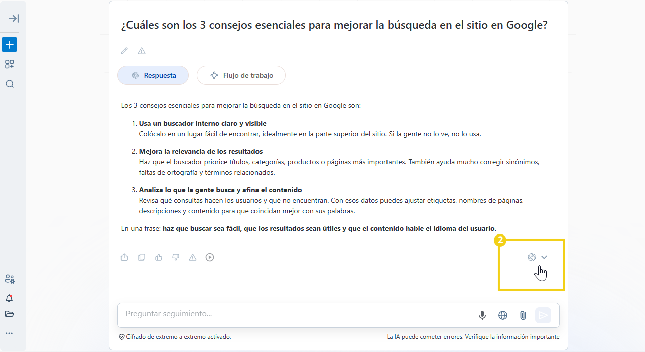Start a new chat with plus button
Screen dimensions: 645x352
pos(9,44)
